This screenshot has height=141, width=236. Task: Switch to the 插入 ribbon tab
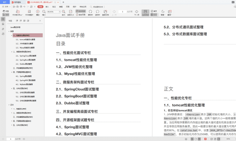pos(47,7)
